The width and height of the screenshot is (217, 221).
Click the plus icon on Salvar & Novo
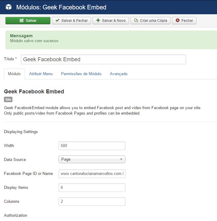click(98, 20)
